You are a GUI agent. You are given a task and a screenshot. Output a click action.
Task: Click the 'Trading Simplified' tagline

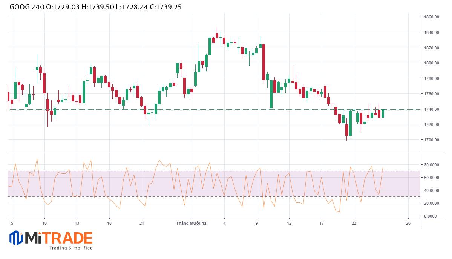click(x=71, y=248)
